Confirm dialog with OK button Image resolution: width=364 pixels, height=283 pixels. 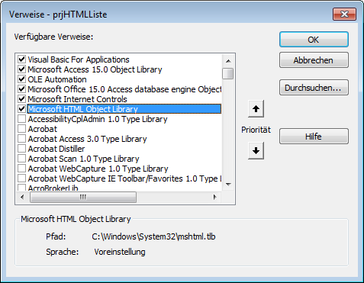click(314, 40)
